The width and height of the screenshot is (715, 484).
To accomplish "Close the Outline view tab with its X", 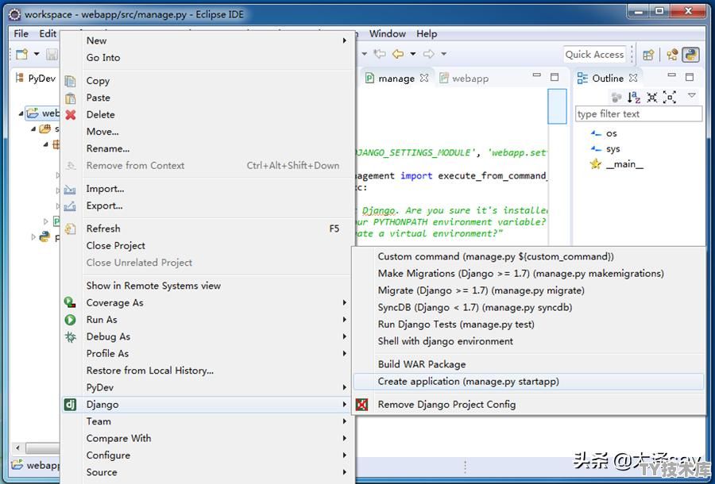I will coord(633,78).
